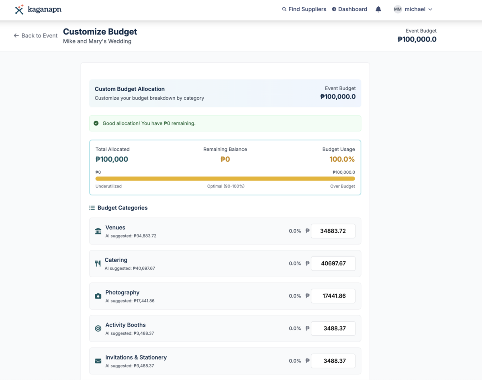
Task: Select the Catering utensils icon
Action: (x=98, y=263)
